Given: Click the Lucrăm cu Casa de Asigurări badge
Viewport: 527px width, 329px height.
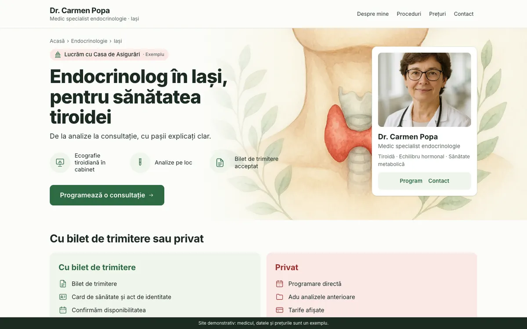Looking at the screenshot, I should point(109,54).
